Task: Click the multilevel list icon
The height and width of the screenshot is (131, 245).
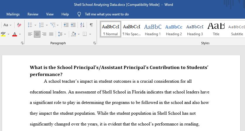Action: tap(53, 25)
